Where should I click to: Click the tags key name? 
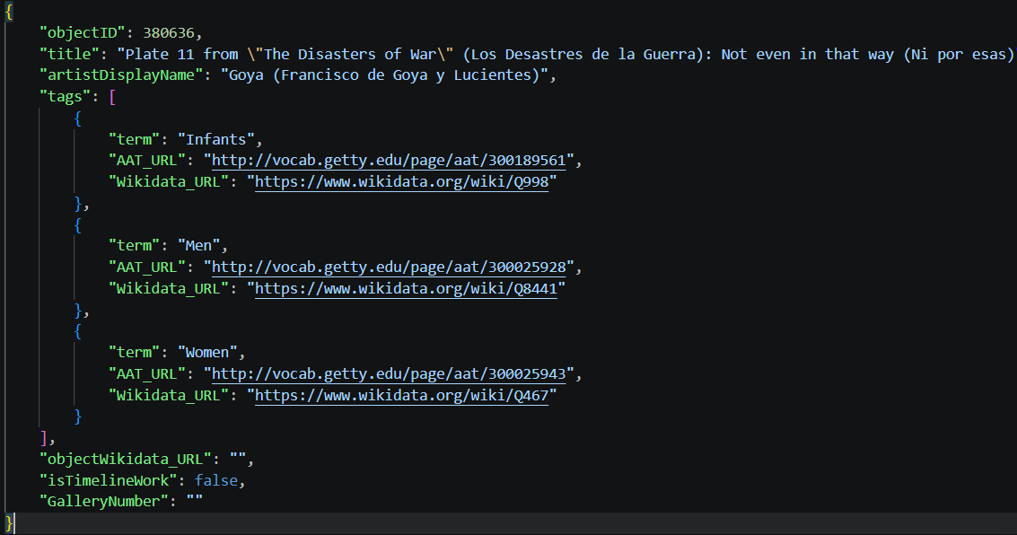[65, 96]
